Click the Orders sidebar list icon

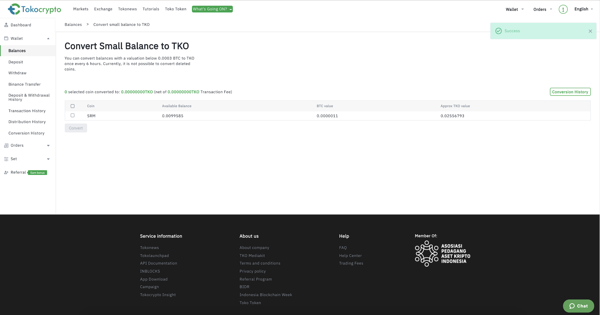pyautogui.click(x=6, y=145)
